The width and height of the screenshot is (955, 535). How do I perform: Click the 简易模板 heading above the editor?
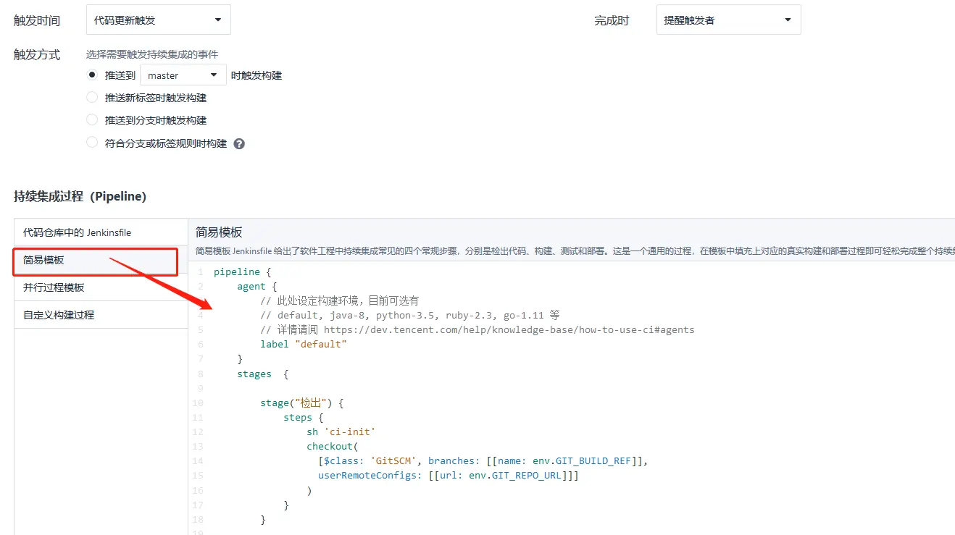pos(219,232)
